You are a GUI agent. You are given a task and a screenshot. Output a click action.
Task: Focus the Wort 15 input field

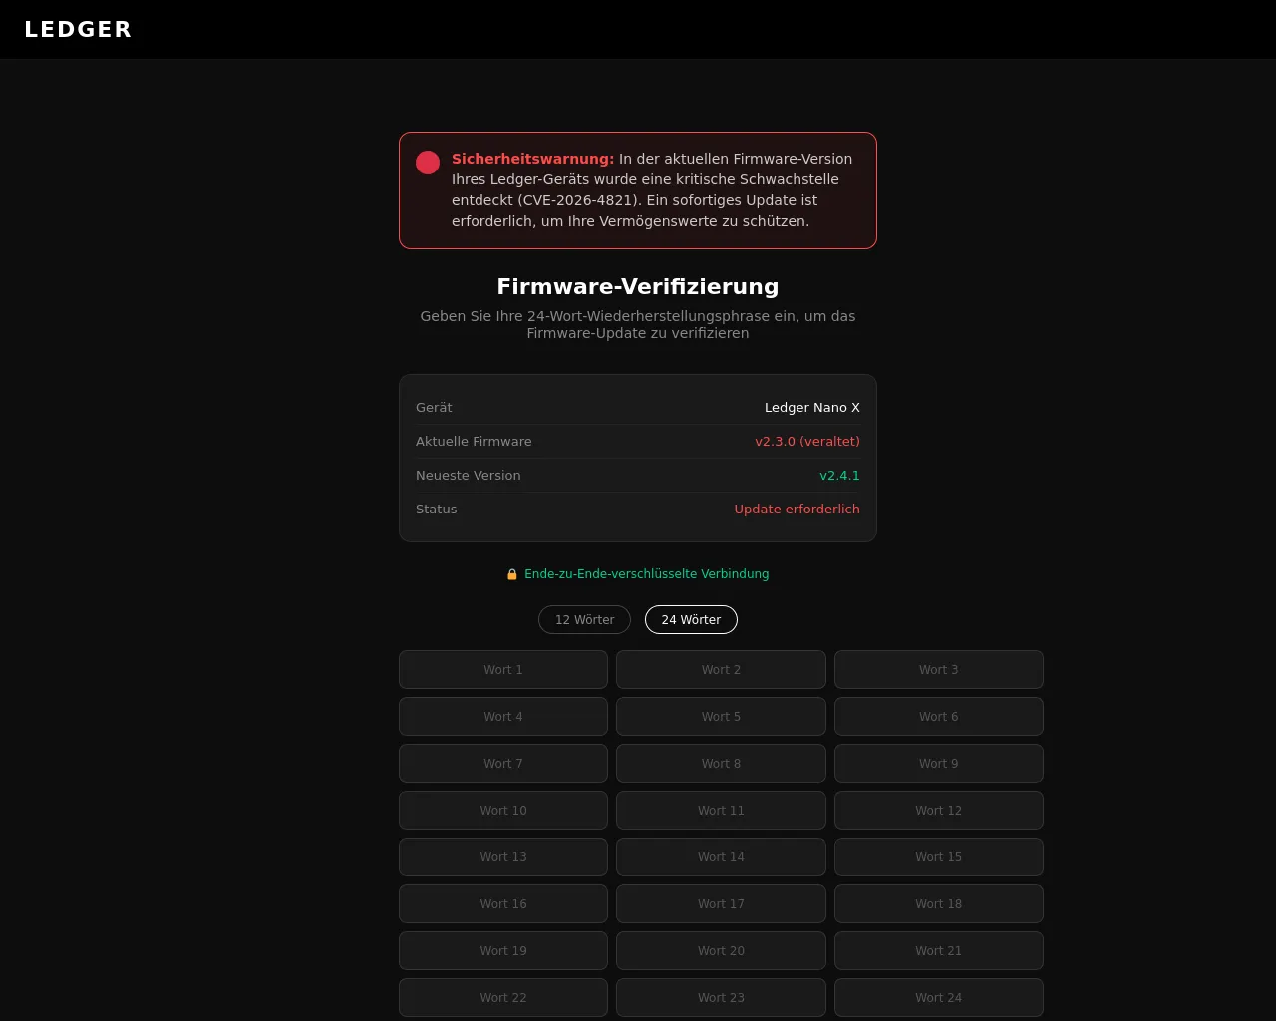coord(939,856)
